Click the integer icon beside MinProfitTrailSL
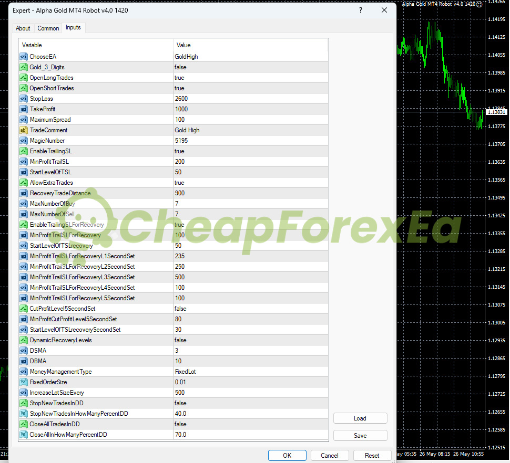Image resolution: width=510 pixels, height=463 pixels. pos(24,162)
